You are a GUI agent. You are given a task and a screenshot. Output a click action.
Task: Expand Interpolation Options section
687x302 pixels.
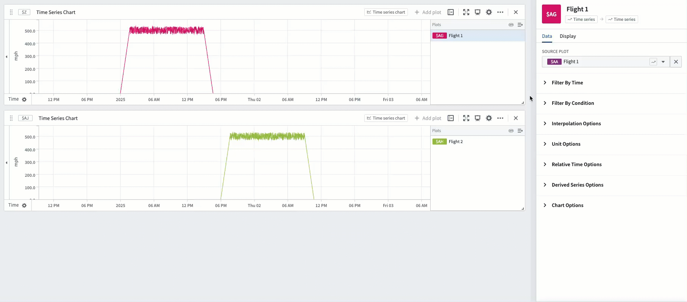click(576, 123)
